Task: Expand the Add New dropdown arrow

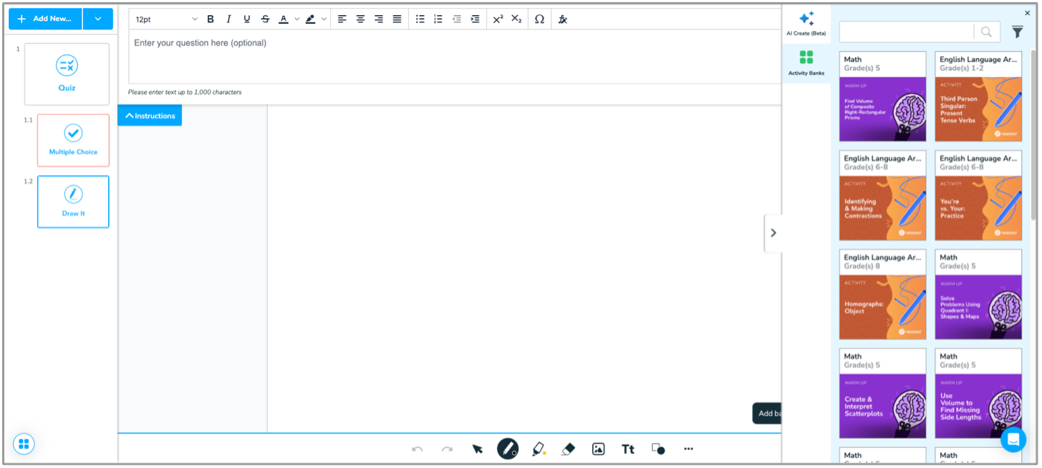Action: point(98,19)
